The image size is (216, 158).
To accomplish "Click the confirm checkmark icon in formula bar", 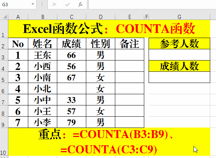I will tap(67, 5).
